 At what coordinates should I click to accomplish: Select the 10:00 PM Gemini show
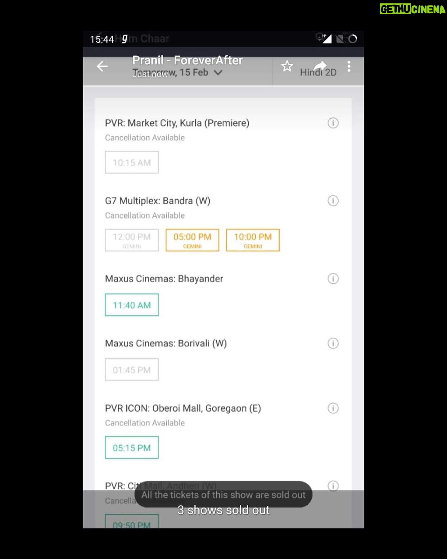[x=253, y=240]
